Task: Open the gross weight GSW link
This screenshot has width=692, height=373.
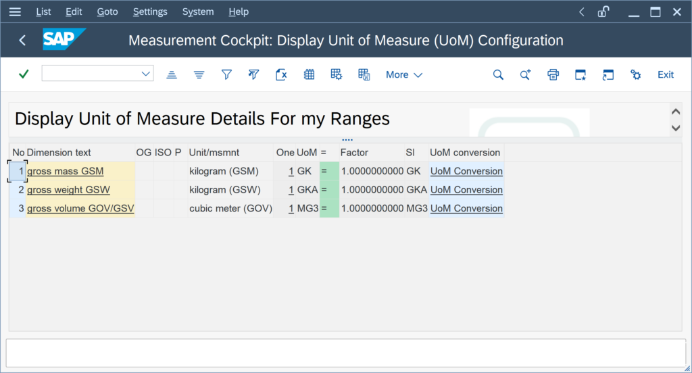Action: 68,190
